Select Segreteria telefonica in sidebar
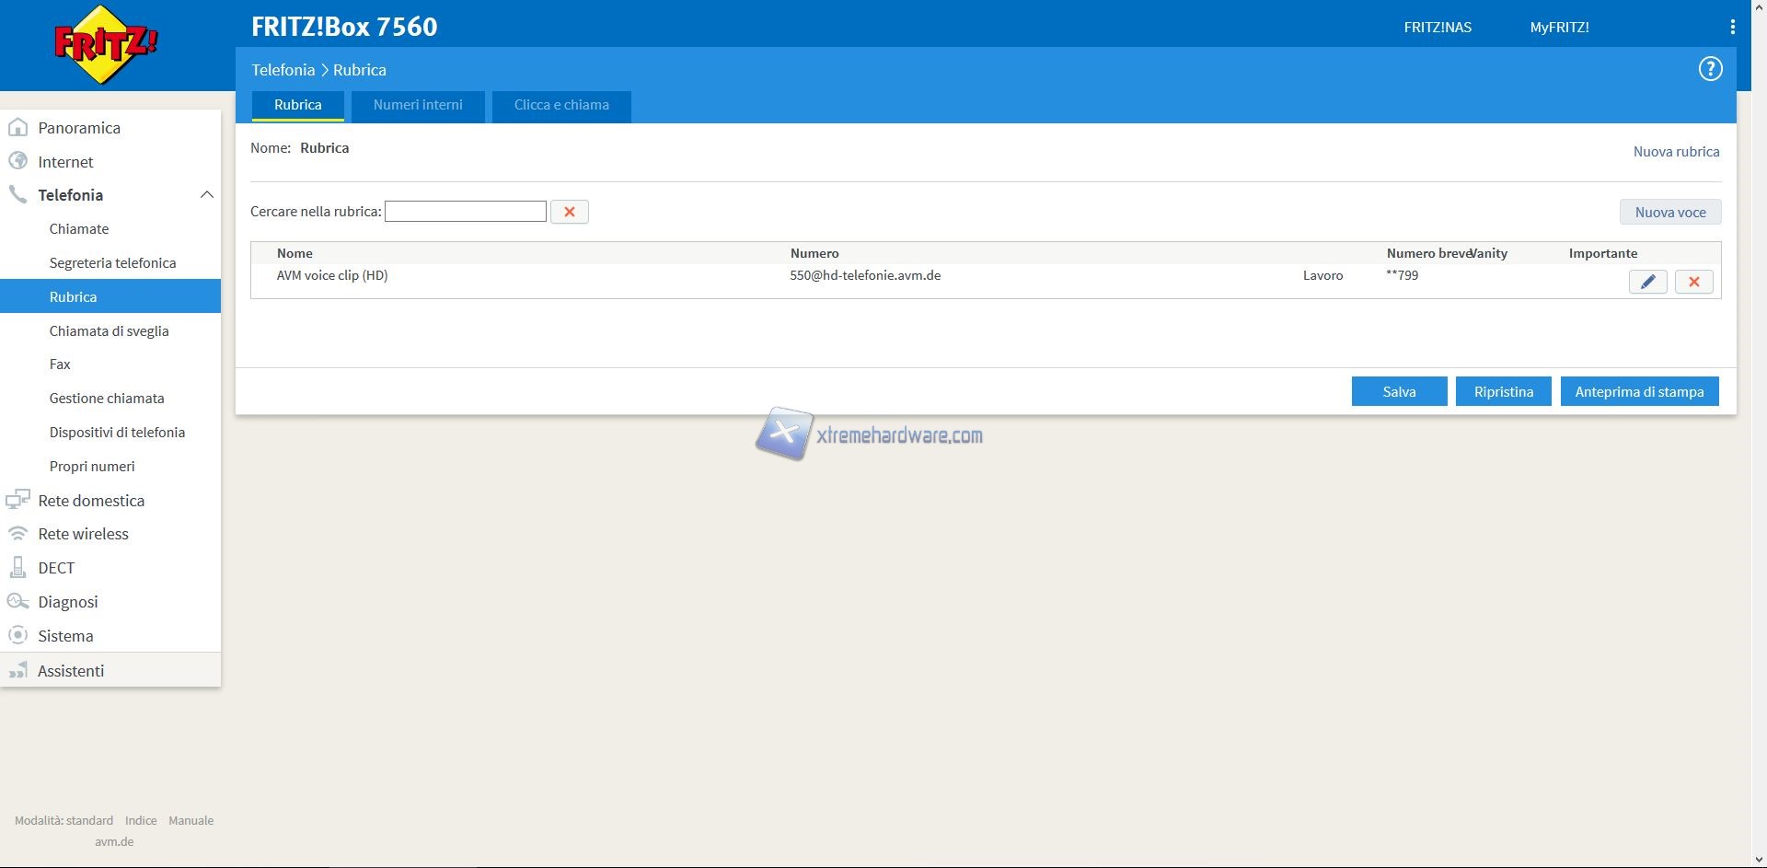Viewport: 1767px width, 868px height. click(x=112, y=263)
